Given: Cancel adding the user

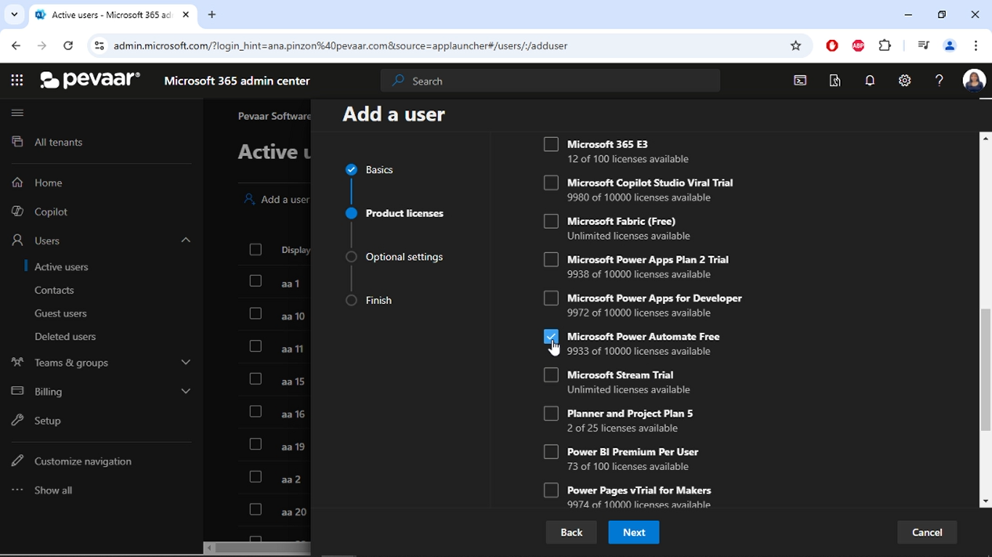Looking at the screenshot, I should point(927,532).
